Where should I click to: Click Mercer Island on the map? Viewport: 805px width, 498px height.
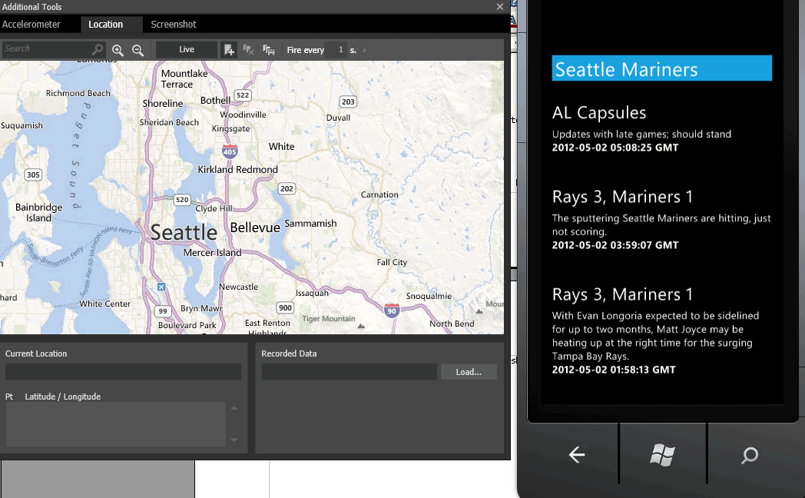212,253
